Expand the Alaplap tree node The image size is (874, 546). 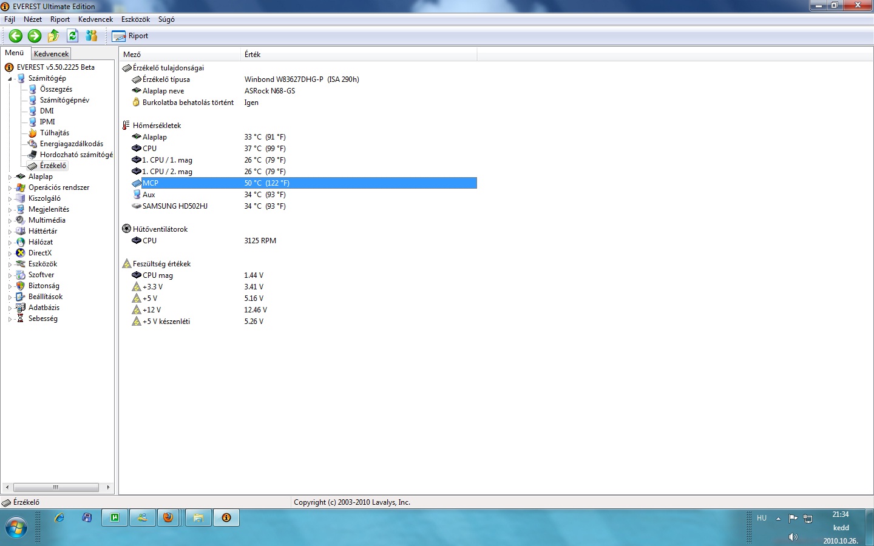point(10,177)
